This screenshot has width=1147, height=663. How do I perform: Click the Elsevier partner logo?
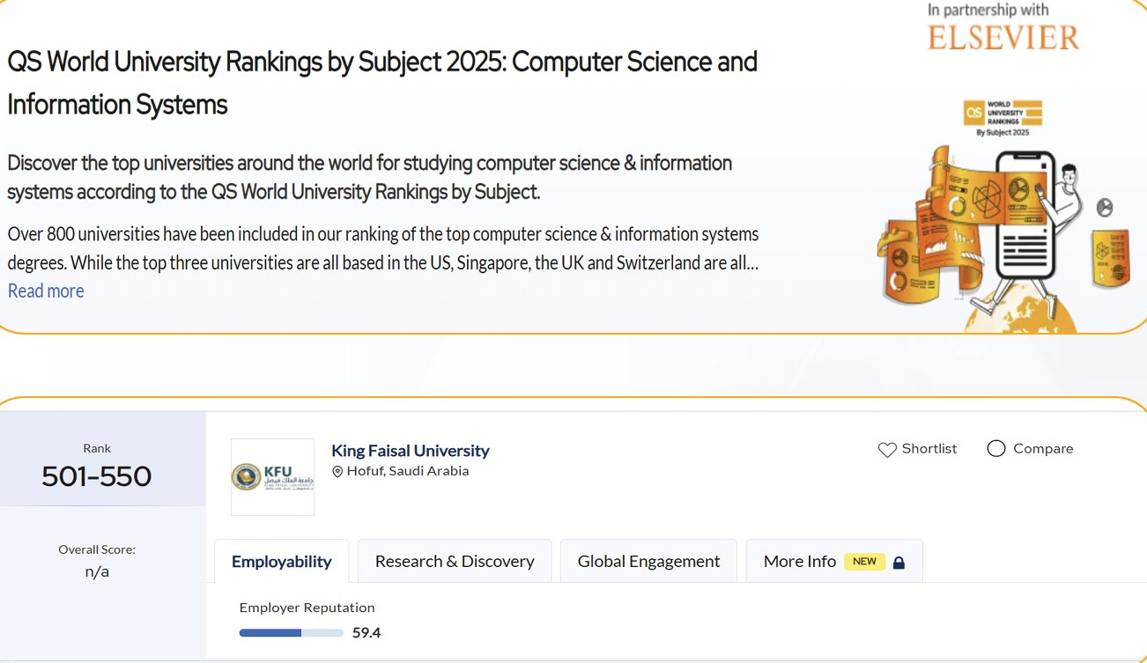pyautogui.click(x=1003, y=38)
